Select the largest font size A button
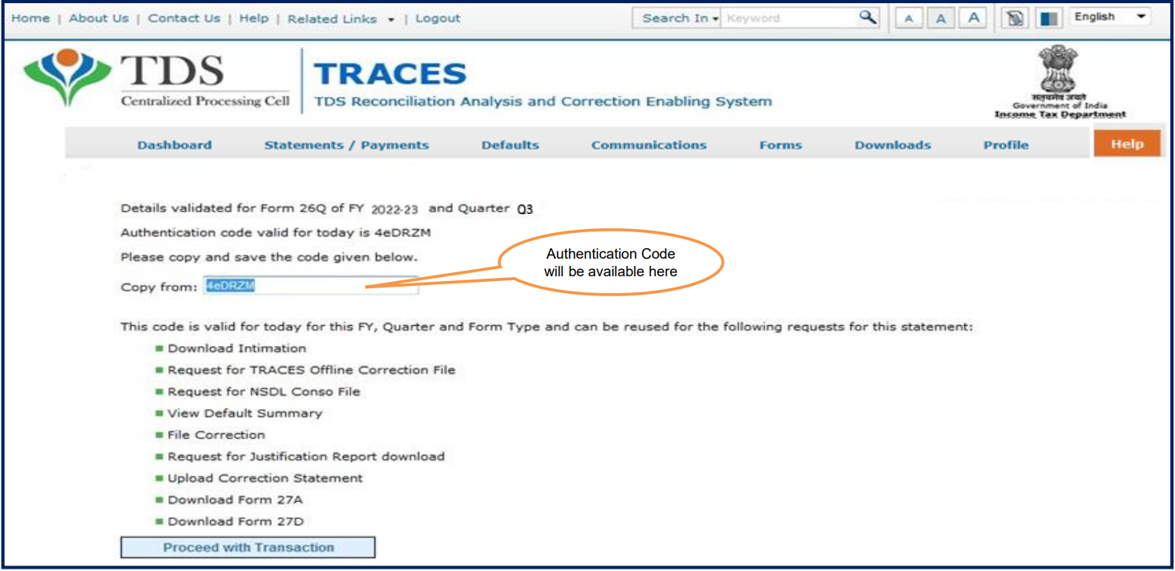Viewport: 1175px width, 571px height. (x=973, y=18)
